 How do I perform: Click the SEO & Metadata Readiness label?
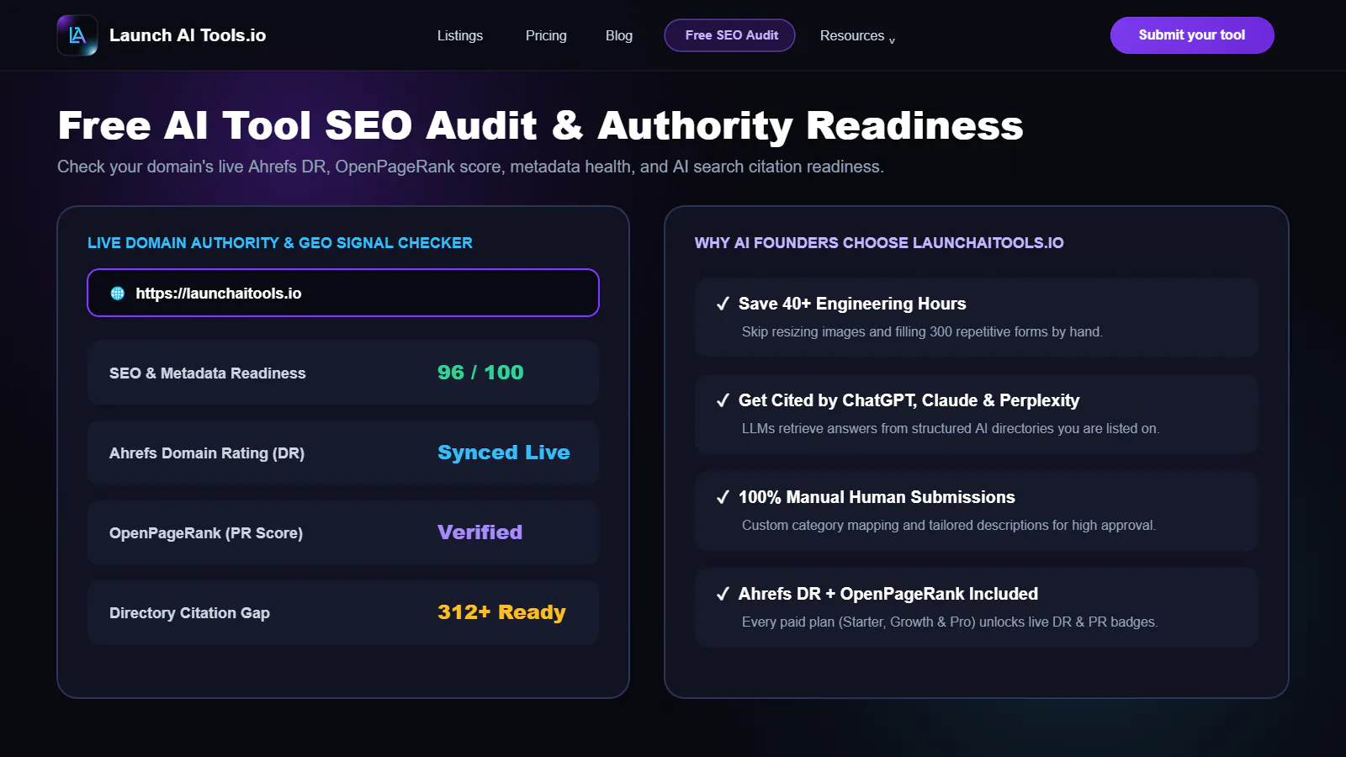tap(208, 373)
